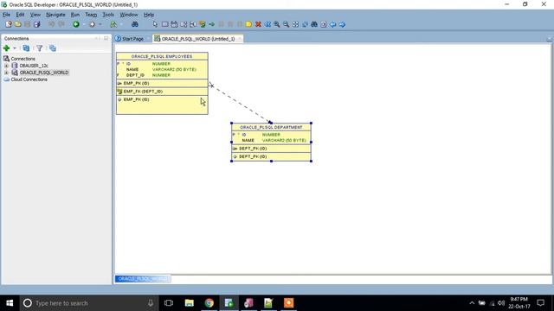The width and height of the screenshot is (554, 311).
Task: Click the Fit Screen toolbar icon
Action: 295,24
